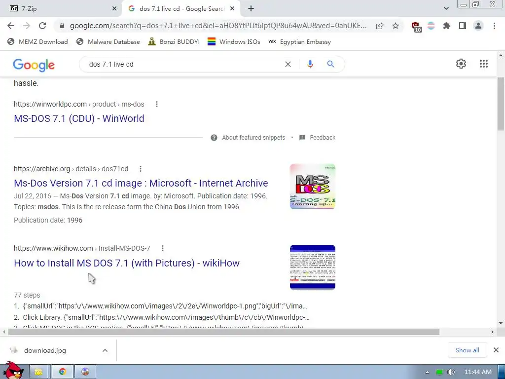Close the Google Search tab
The image size is (505, 379).
point(232,9)
